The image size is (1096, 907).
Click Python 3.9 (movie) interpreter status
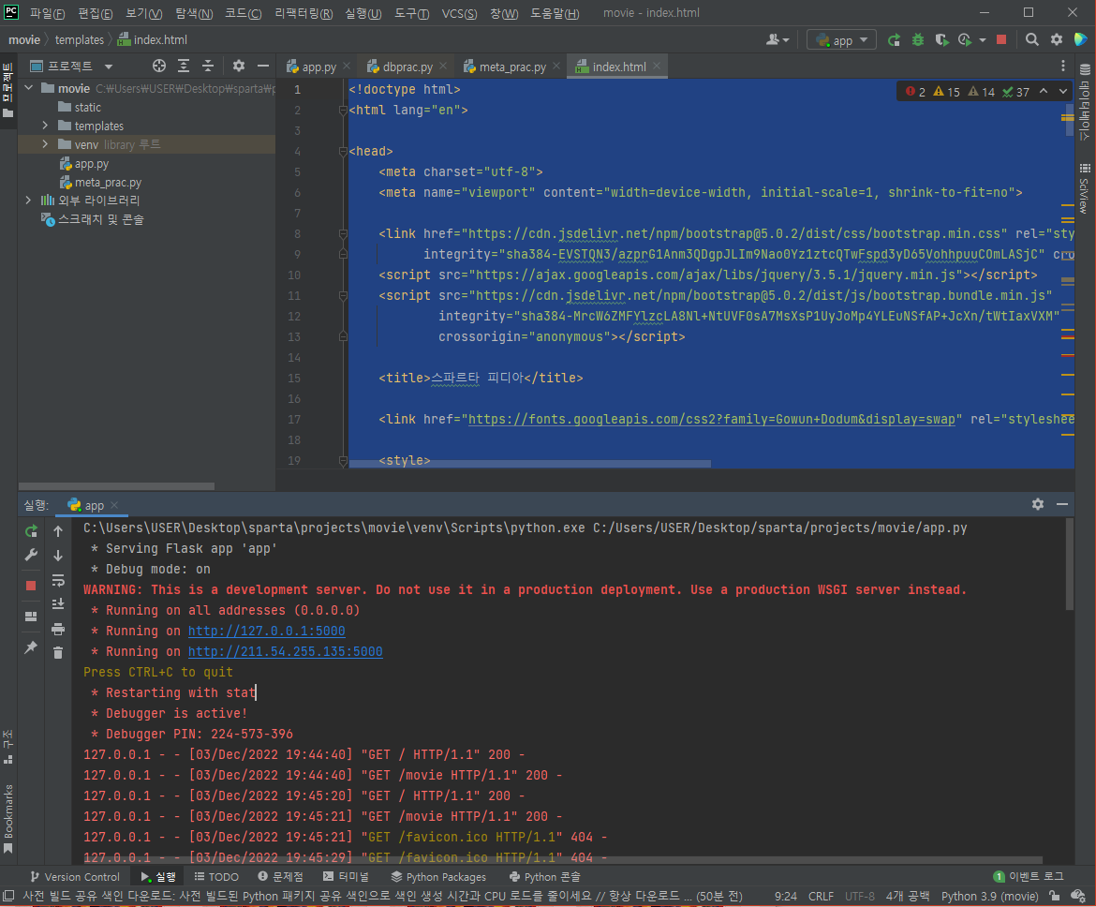(989, 896)
